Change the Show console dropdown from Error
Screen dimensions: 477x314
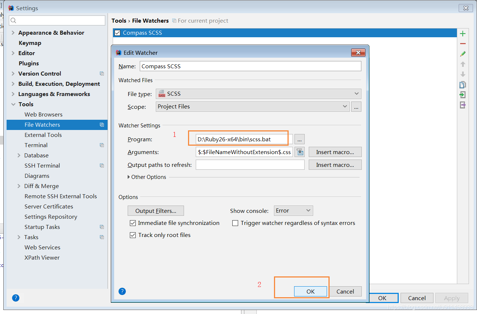[293, 210]
